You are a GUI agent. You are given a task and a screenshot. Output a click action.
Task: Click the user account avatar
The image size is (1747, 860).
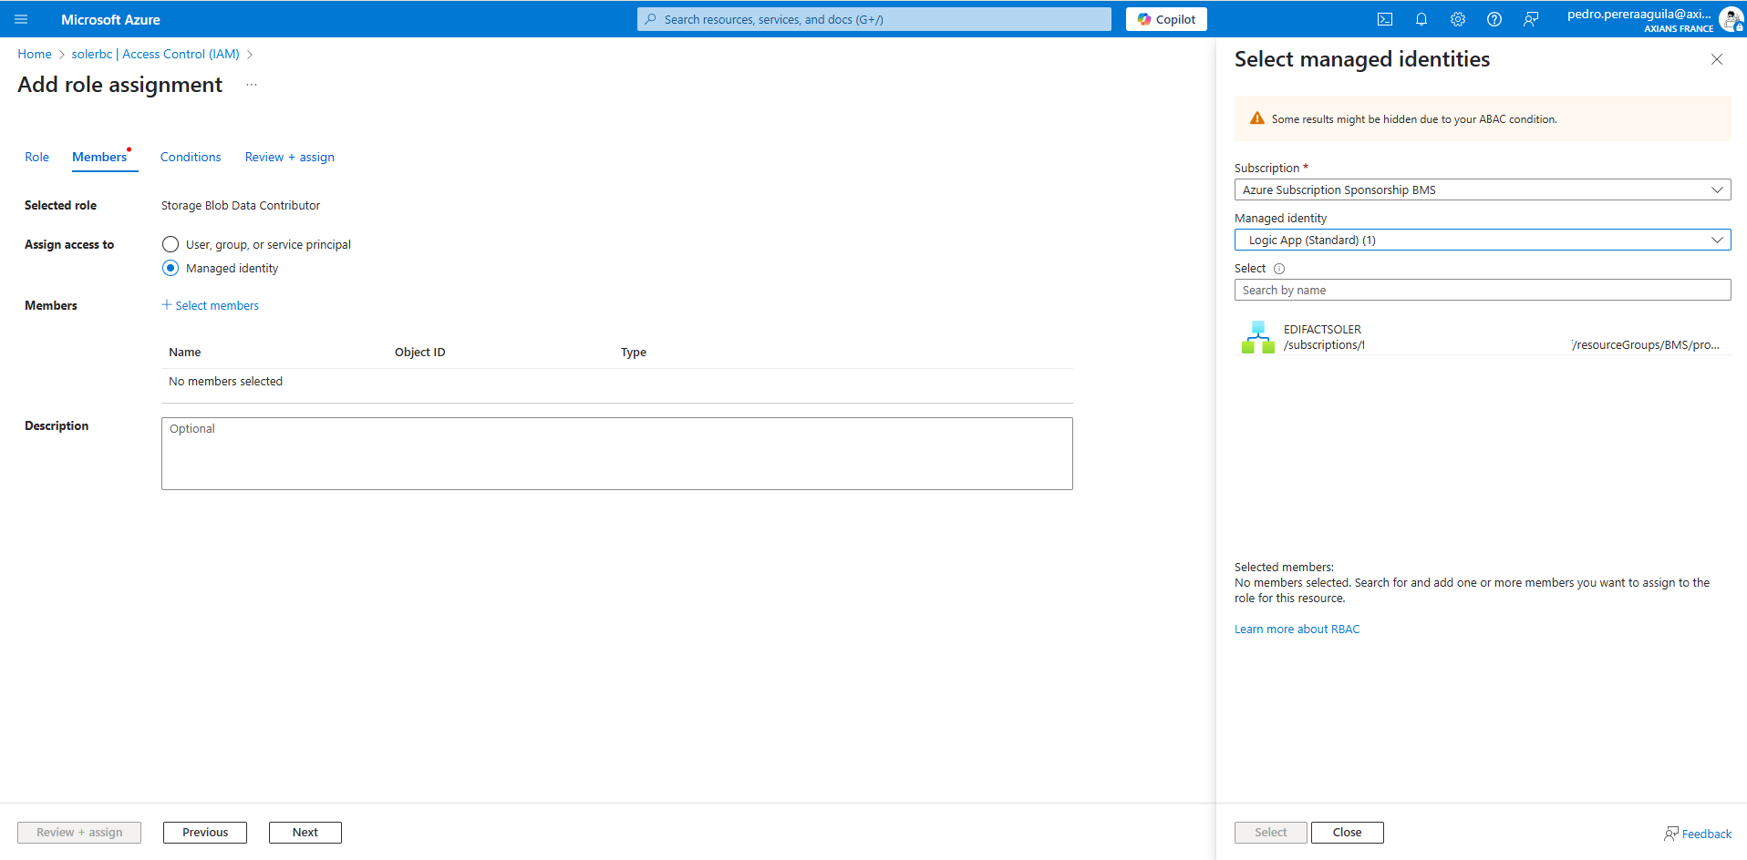tap(1730, 19)
